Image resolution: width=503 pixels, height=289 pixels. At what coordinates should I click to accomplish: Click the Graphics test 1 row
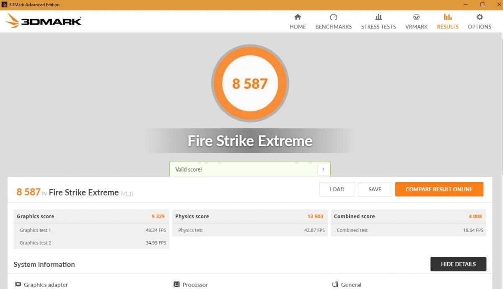[91, 230]
